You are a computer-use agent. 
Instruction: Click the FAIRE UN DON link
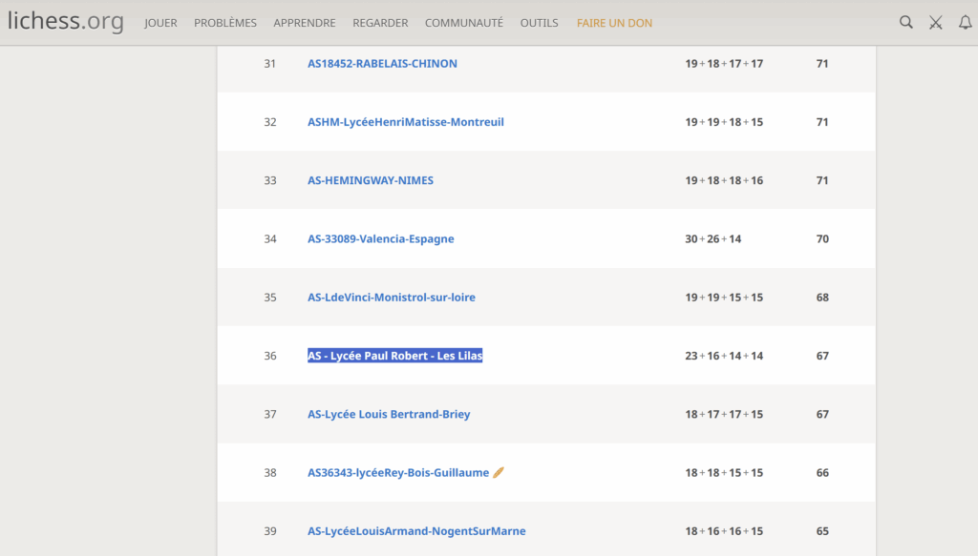tap(614, 23)
